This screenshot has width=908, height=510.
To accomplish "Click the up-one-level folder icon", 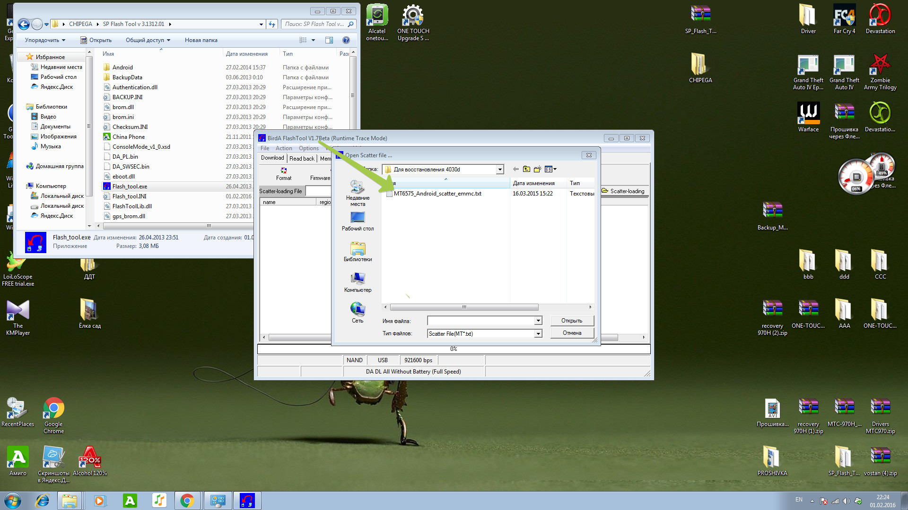I will pos(526,169).
